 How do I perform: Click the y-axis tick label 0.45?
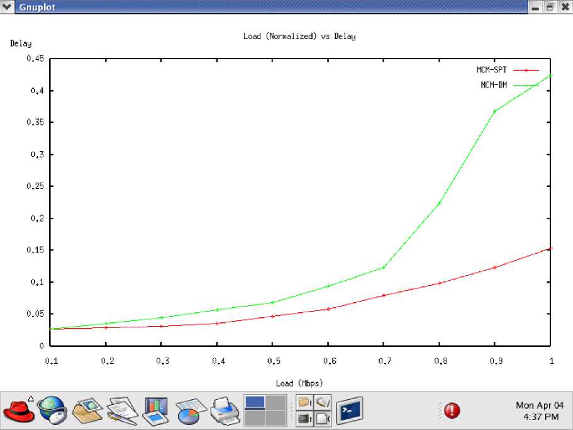tap(35, 59)
